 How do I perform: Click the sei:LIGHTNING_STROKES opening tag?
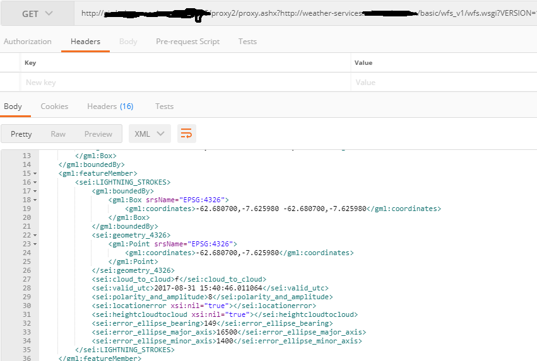123,182
